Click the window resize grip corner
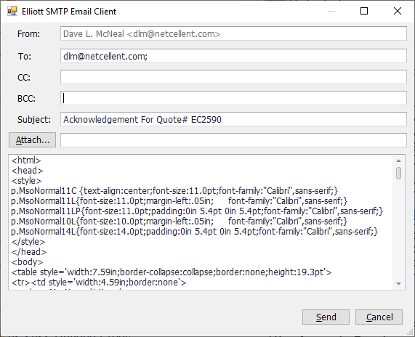 [411, 333]
